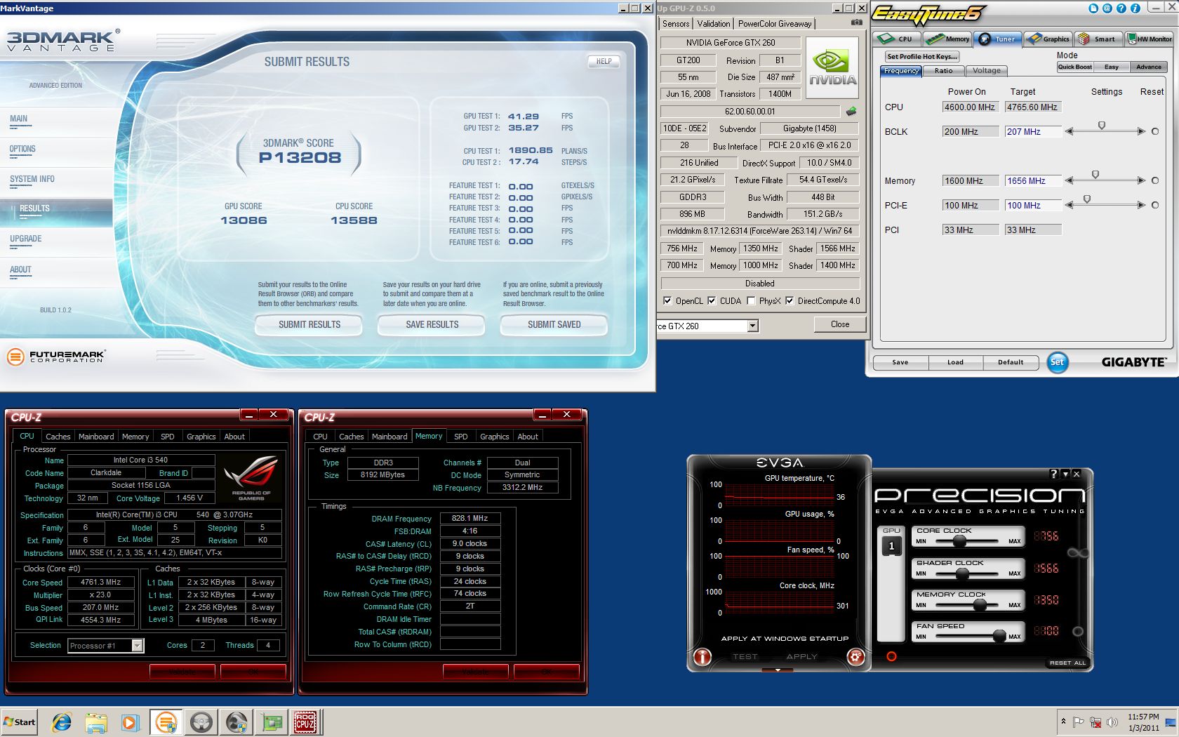Click the EasyTune6 info icon
Viewport: 1179px width, 737px height.
(x=1135, y=8)
